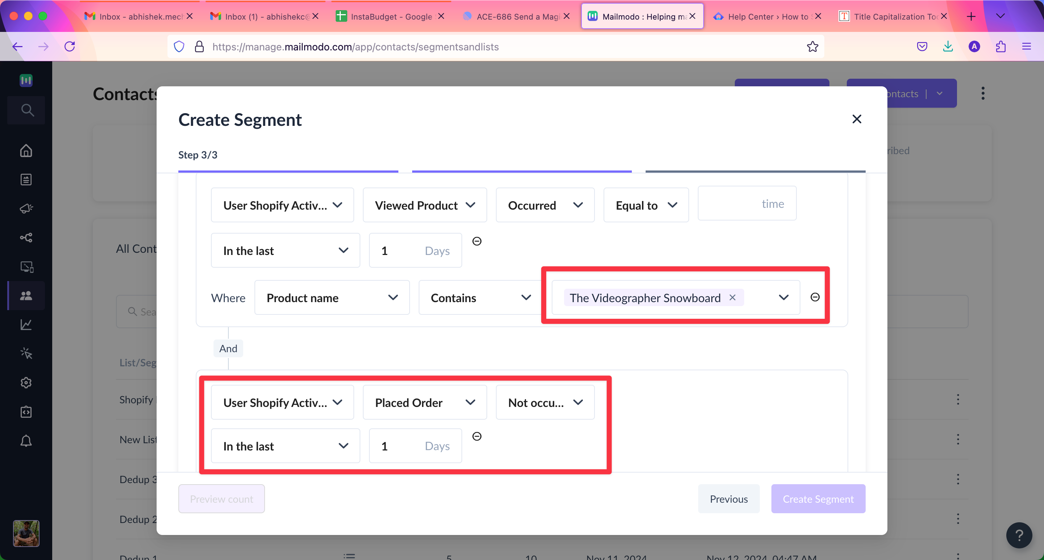Open the help question mark bubble
This screenshot has width=1044, height=560.
click(1019, 535)
